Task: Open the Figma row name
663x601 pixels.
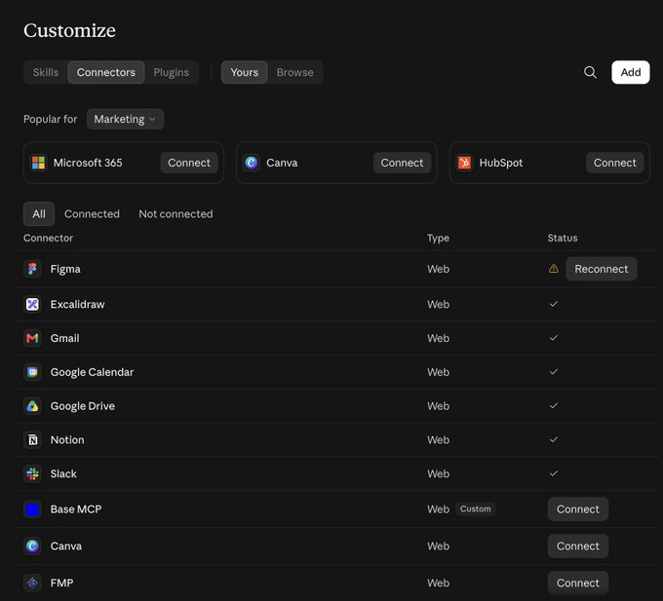Action: pyautogui.click(x=65, y=269)
